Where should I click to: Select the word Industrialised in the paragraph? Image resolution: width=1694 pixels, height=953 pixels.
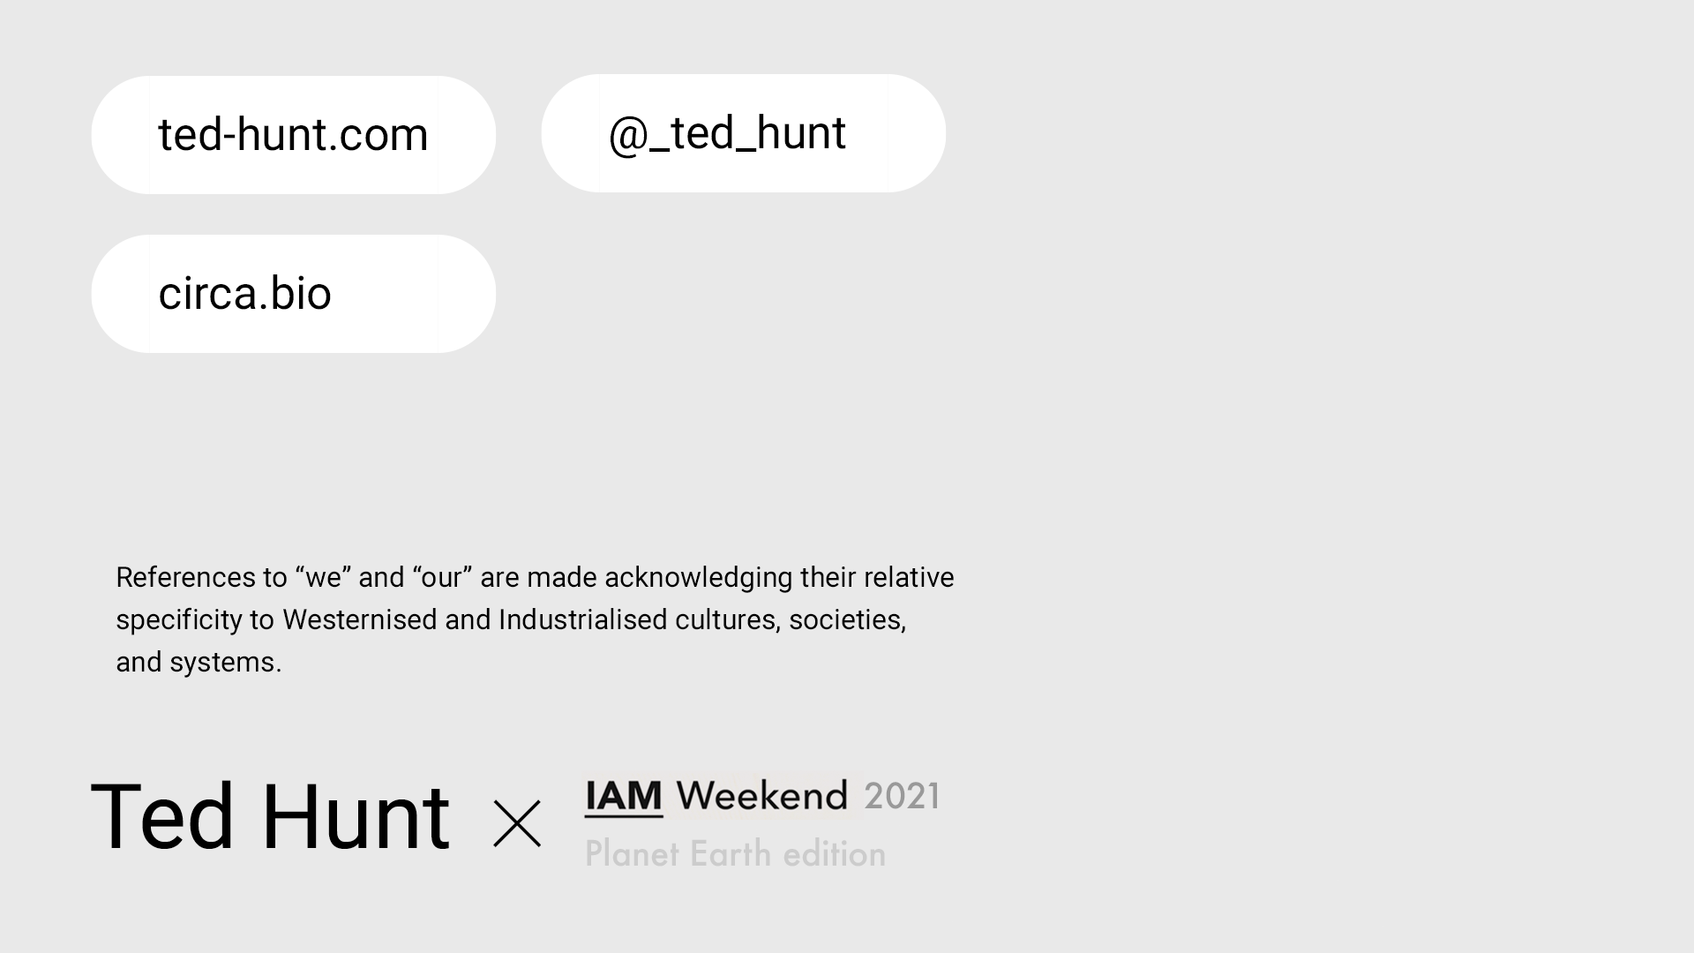(x=582, y=620)
